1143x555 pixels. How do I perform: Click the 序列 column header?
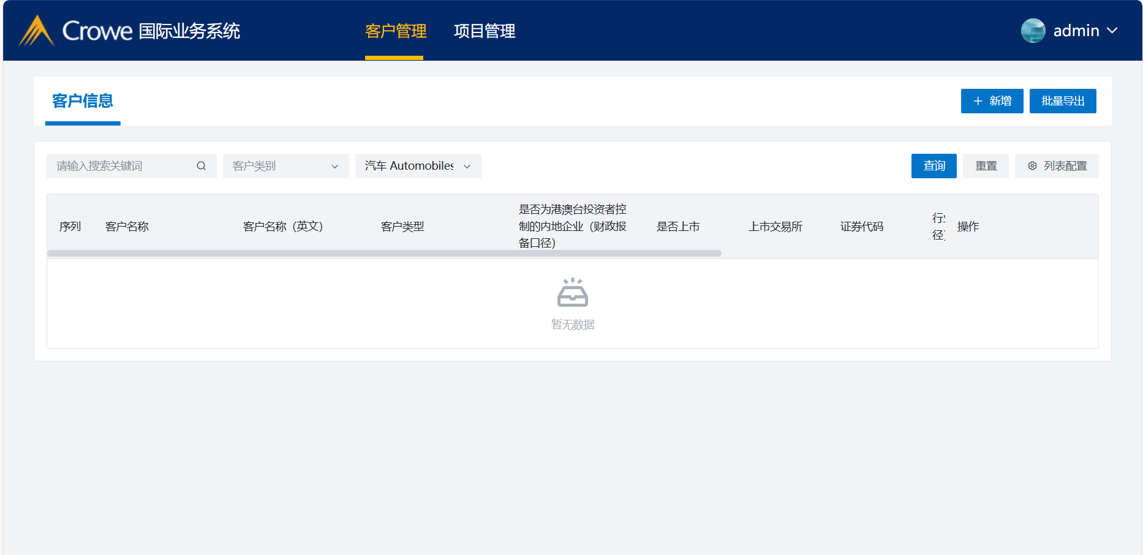pyautogui.click(x=70, y=227)
